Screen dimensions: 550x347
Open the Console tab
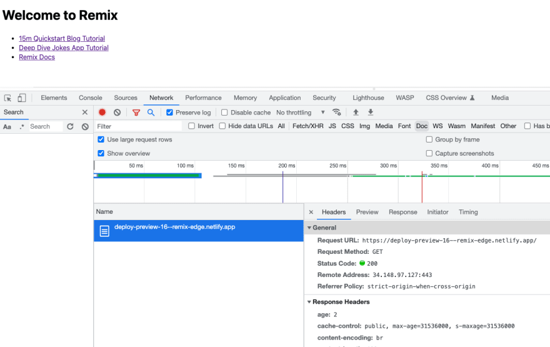point(91,98)
